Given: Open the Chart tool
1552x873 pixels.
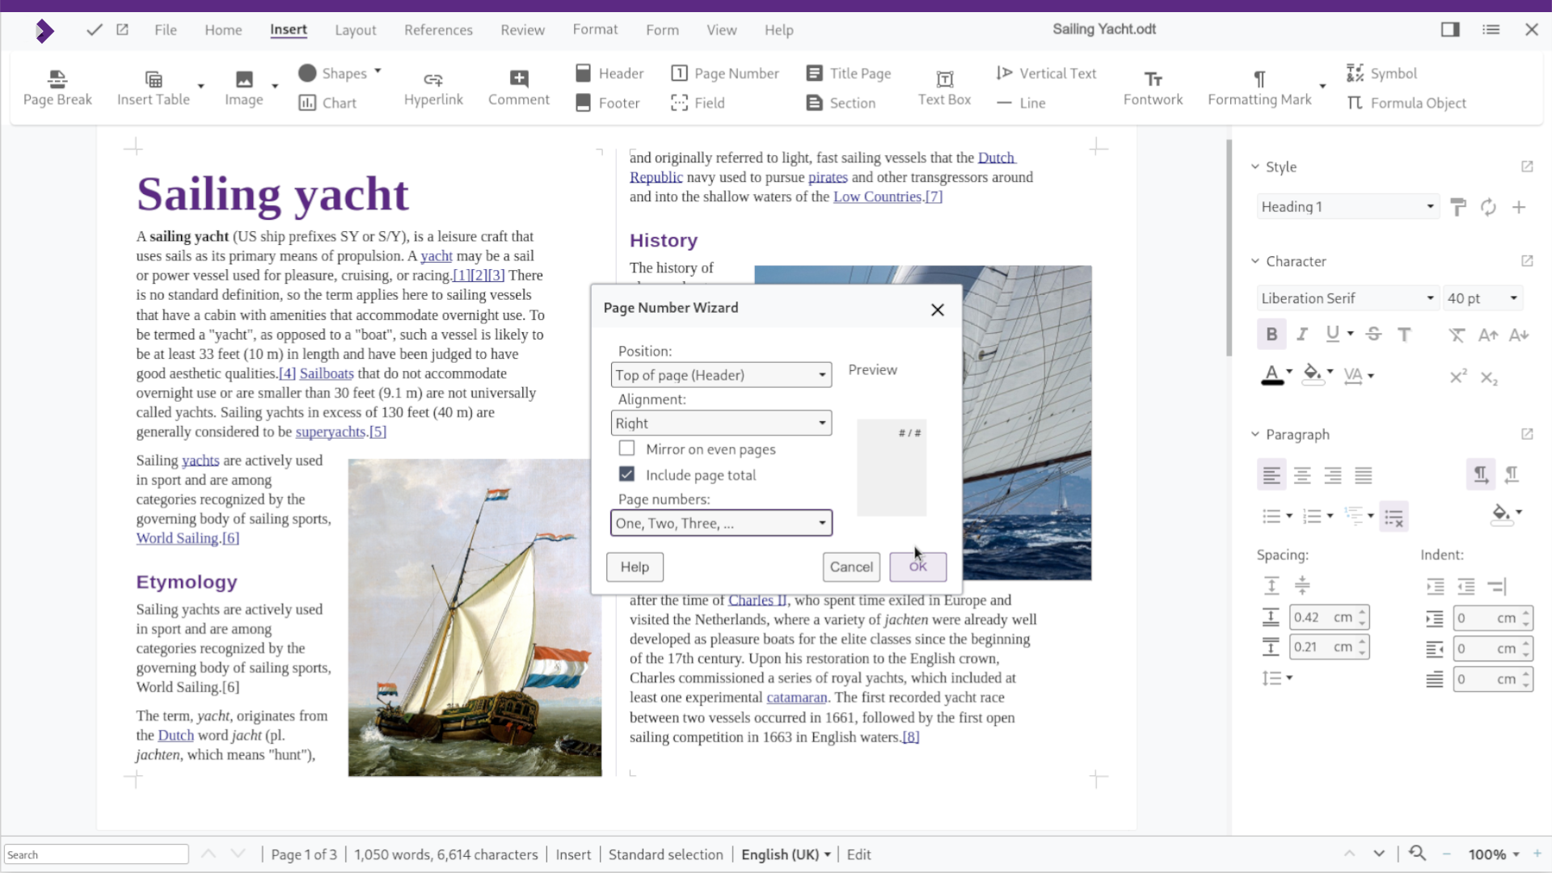Looking at the screenshot, I should [327, 103].
